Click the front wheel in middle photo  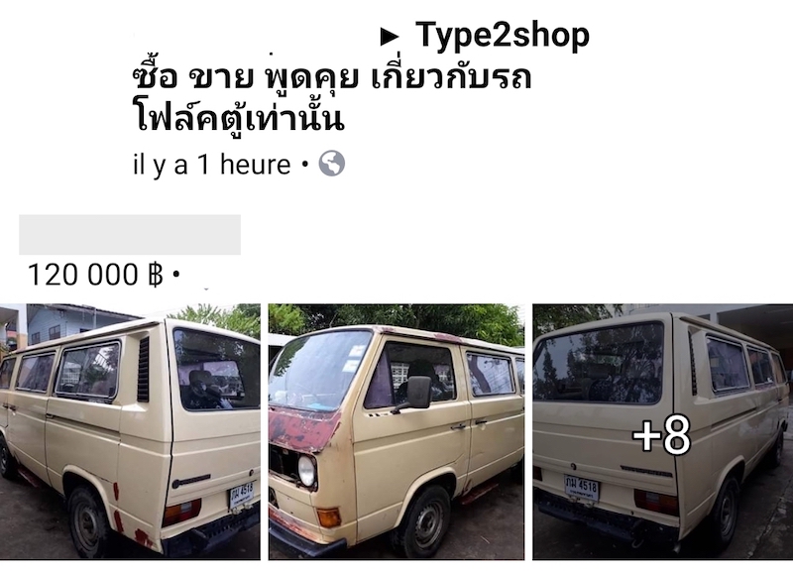(425, 522)
